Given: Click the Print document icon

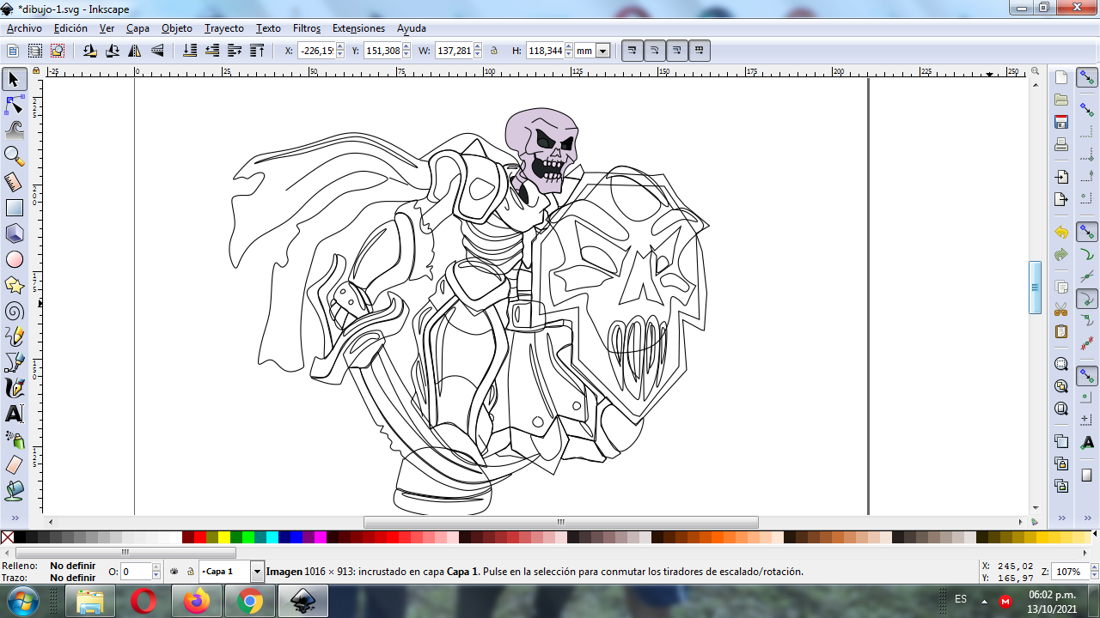Looking at the screenshot, I should tap(1061, 144).
